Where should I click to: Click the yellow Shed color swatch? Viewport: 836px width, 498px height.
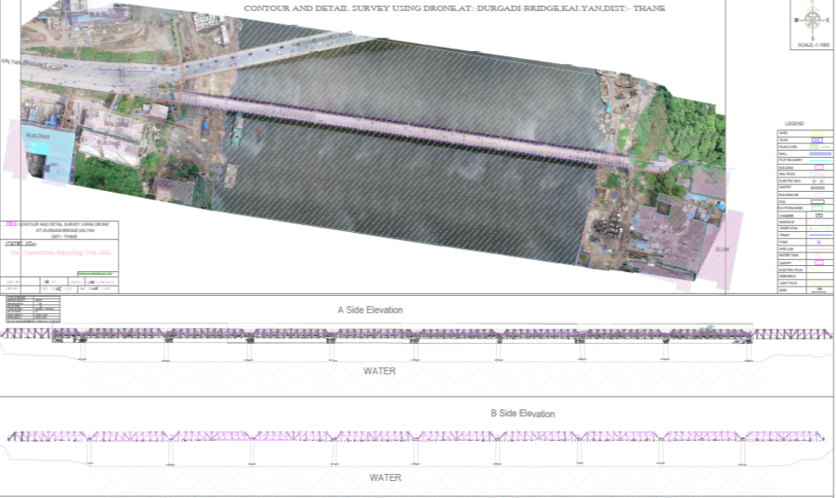tap(817, 132)
